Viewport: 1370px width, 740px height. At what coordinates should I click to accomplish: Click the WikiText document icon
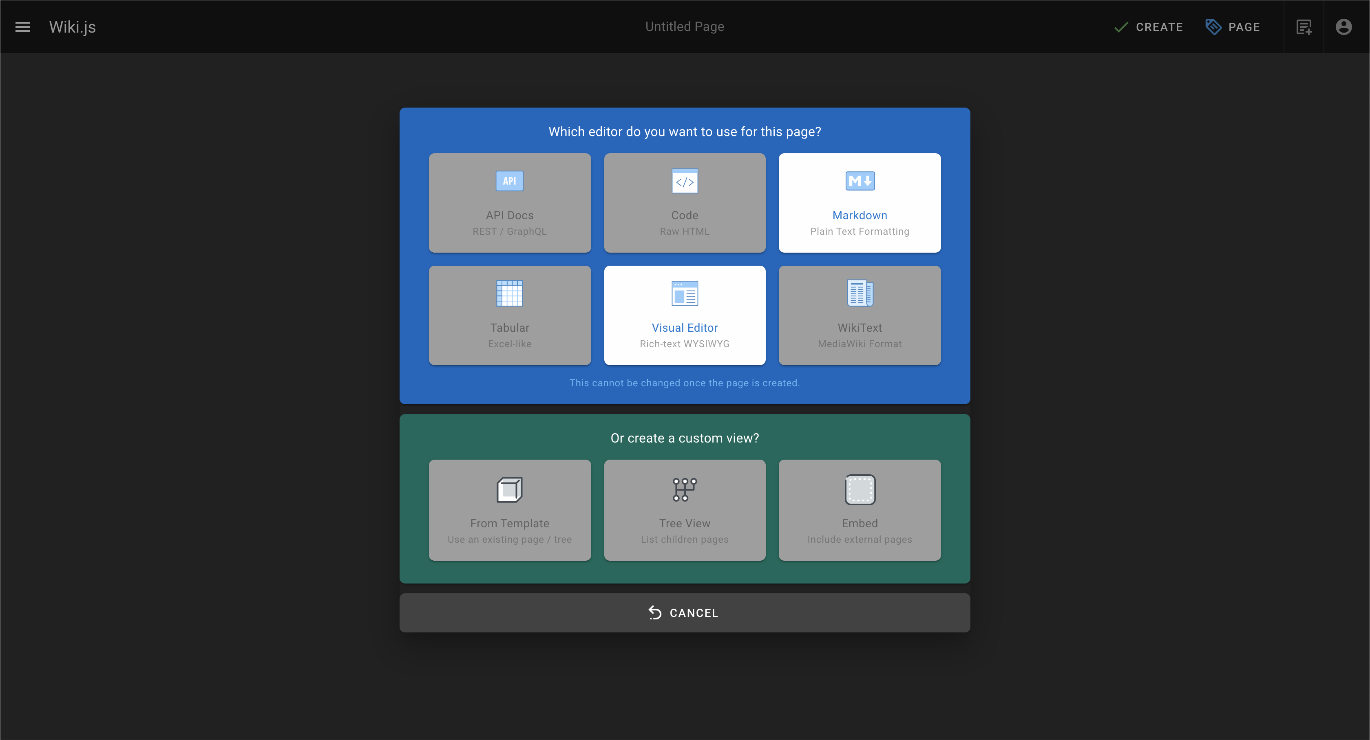860,293
